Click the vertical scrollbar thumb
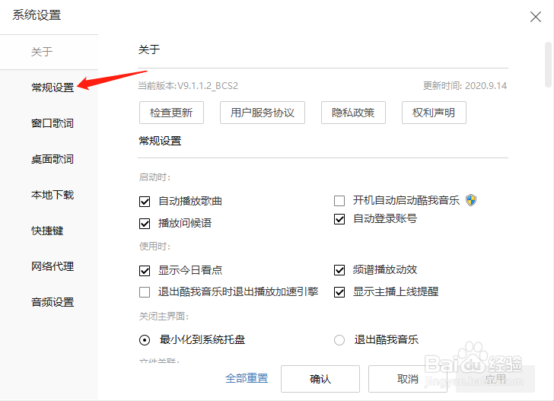Image resolution: width=554 pixels, height=401 pixels. click(548, 65)
